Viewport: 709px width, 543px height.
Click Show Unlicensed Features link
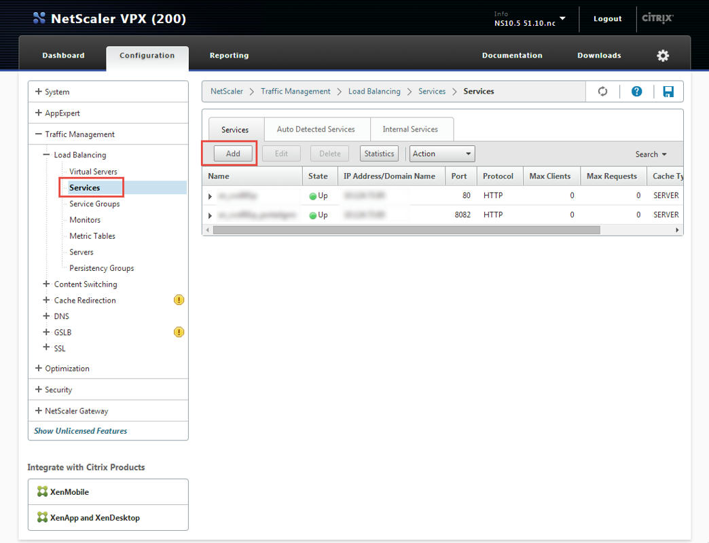[x=81, y=431]
